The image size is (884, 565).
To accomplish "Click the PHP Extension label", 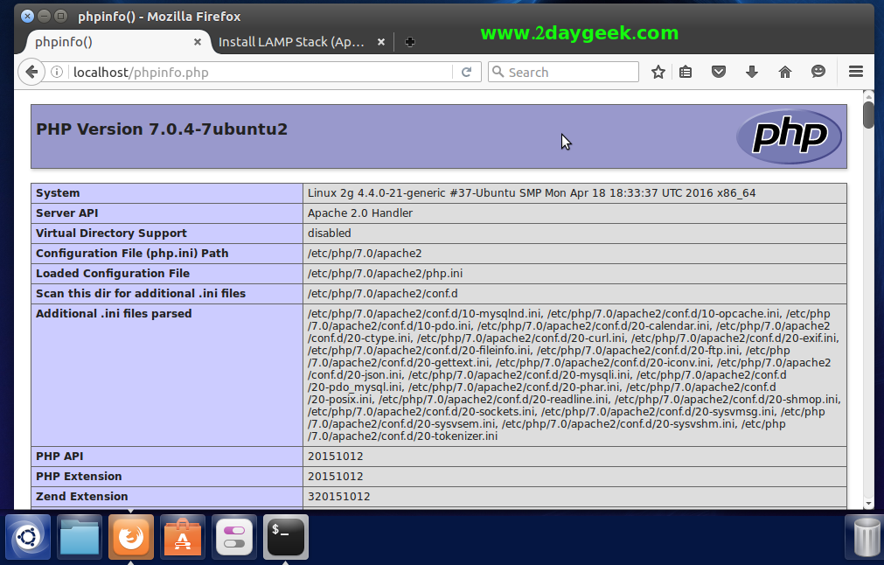I will coord(79,477).
